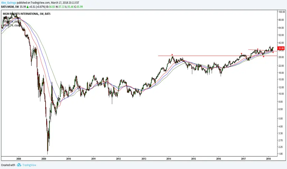The width and height of the screenshot is (287, 169).
Task: Click the 6.50 price axis label
Action: (281, 109)
